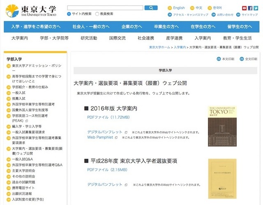Click the blue search magnifier button
The width and height of the screenshot is (263, 205).
click(x=151, y=8)
